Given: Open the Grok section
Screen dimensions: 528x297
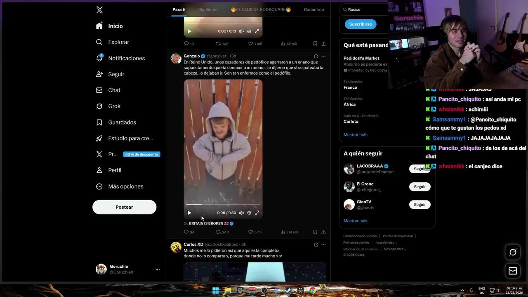Looking at the screenshot, I should (114, 106).
